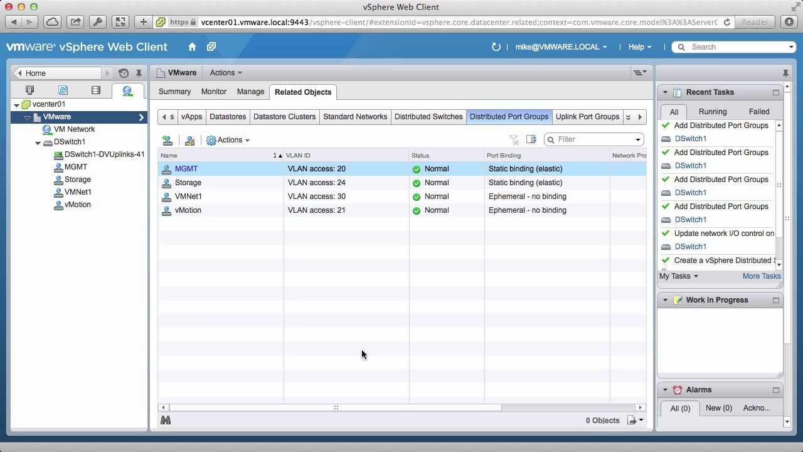Show Running tasks tab
The image size is (803, 452).
coord(713,112)
